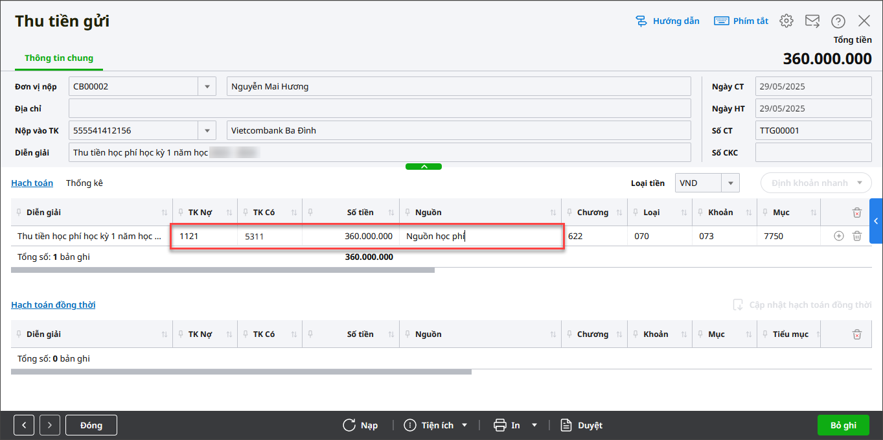This screenshot has width=883, height=440.
Task: Open Định khoản nhanh dropdown
Action: pos(816,183)
